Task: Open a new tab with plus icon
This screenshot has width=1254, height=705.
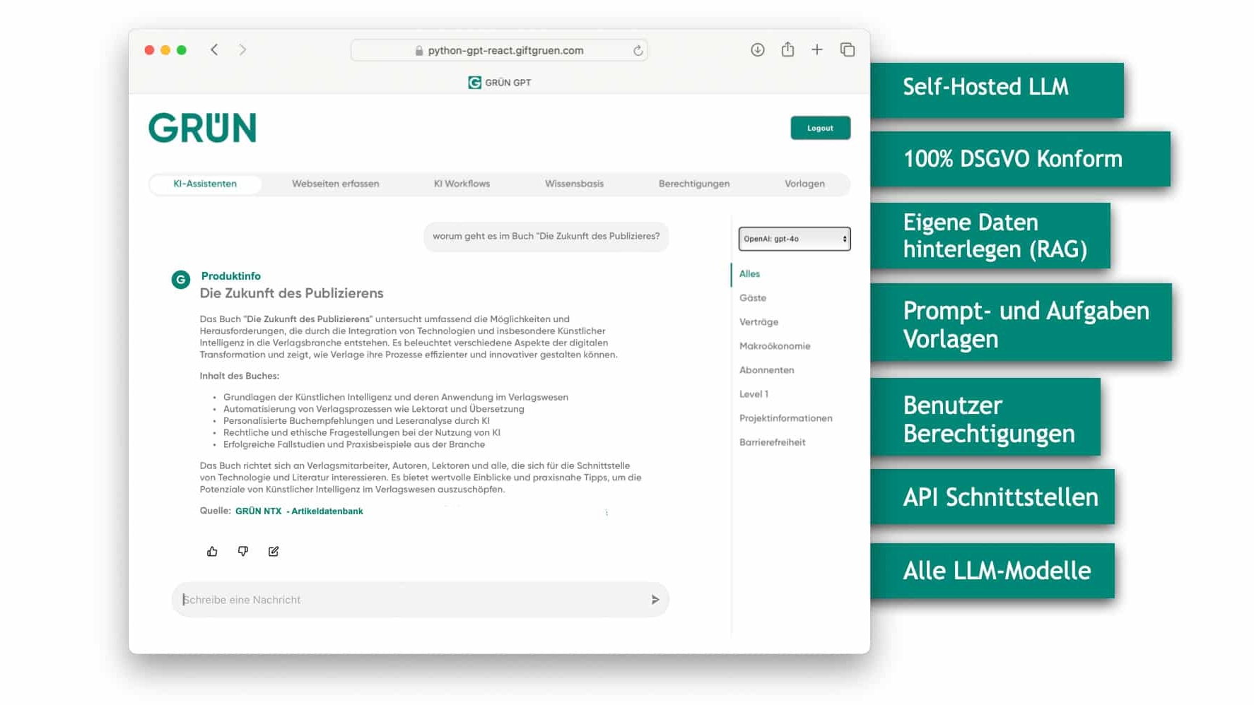Action: [817, 49]
